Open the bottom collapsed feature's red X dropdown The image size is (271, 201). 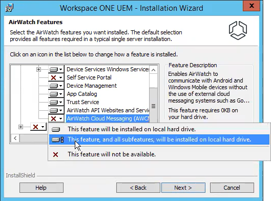(x=38, y=127)
